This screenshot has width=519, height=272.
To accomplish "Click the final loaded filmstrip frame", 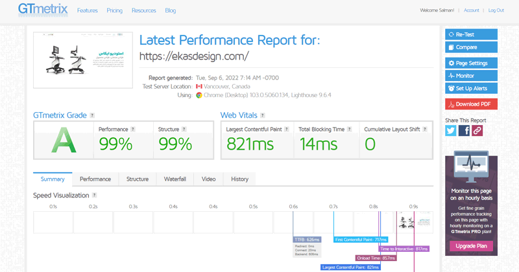I will point(415,222).
